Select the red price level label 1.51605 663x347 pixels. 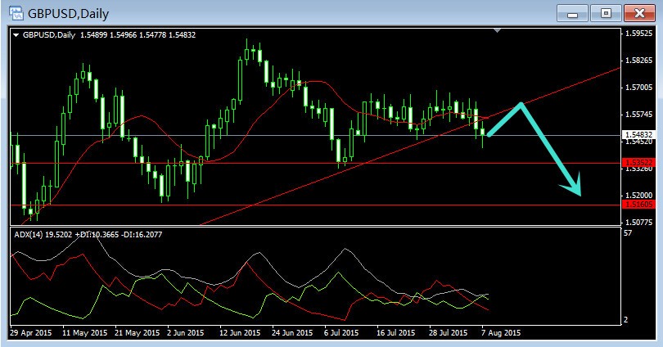(638, 205)
